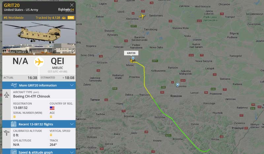Click the blue pin marker at Mielec
The height and width of the screenshot is (154, 264).
[x=133, y=58]
